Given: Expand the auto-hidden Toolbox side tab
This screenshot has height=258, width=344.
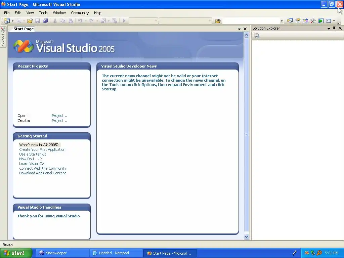Looking at the screenshot, I should coord(3,37).
